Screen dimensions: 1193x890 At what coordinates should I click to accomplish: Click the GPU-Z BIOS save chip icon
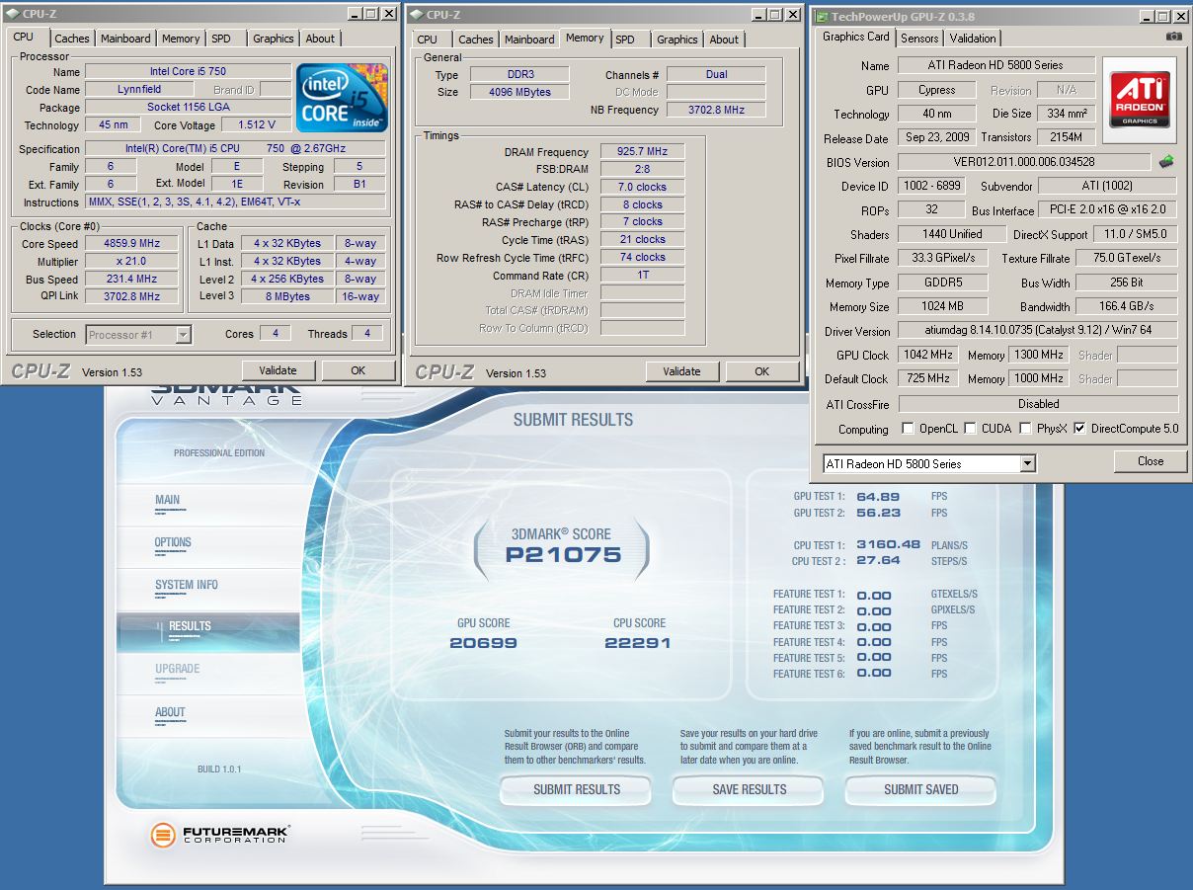coord(1166,161)
